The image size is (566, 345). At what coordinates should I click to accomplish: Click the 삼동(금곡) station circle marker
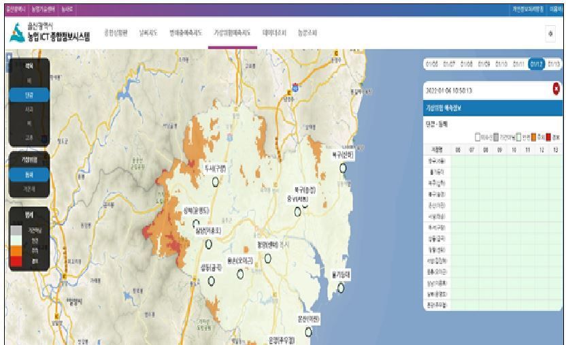coord(212,281)
